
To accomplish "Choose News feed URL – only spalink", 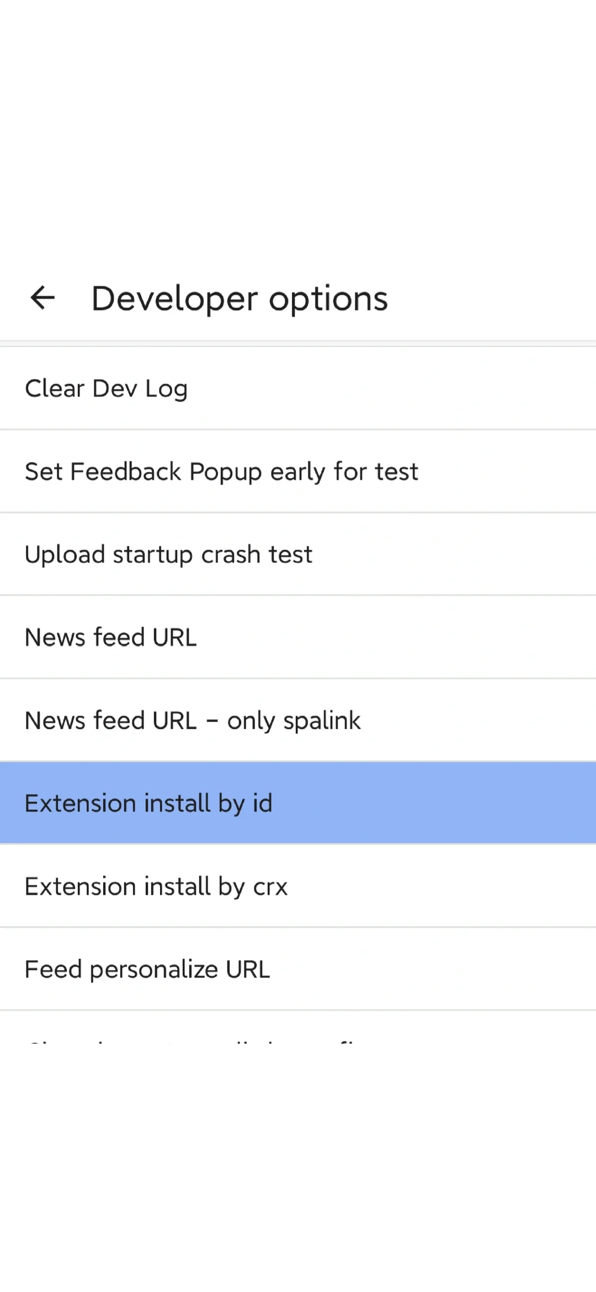I will (298, 720).
